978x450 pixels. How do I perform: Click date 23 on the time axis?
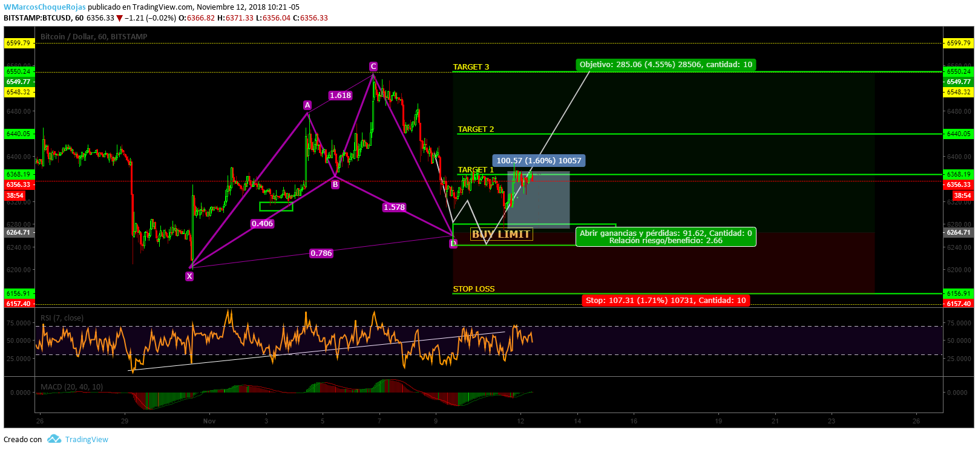832,421
